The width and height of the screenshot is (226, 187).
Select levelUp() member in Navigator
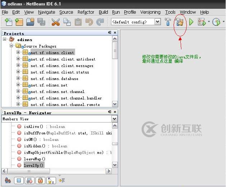pos(33,165)
